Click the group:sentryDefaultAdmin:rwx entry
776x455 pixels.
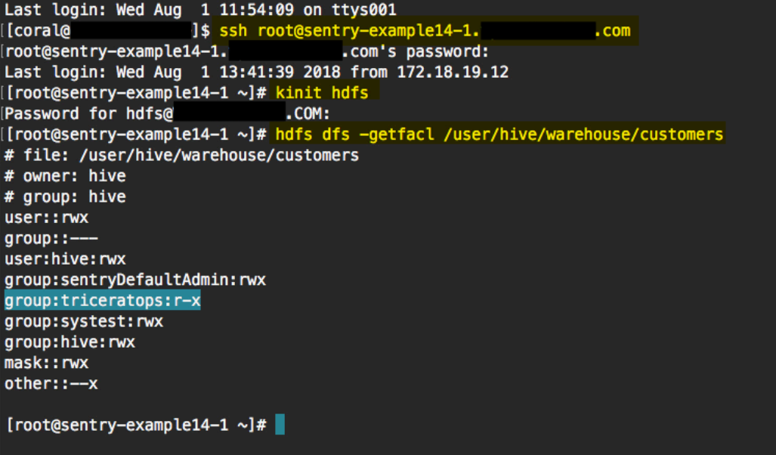click(x=134, y=280)
